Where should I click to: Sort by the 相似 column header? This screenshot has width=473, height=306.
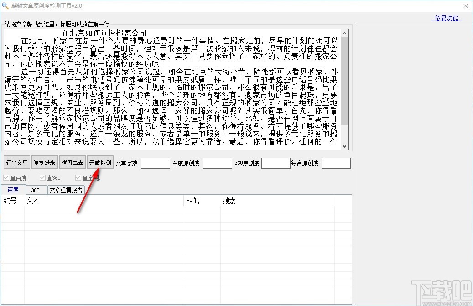pyautogui.click(x=202, y=201)
